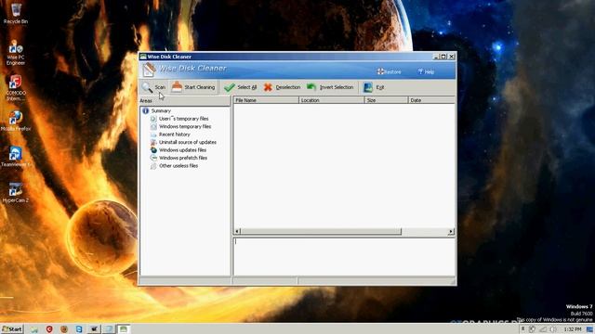
Task: Open the Recycle Bin desktop icon
Action: pos(16,14)
